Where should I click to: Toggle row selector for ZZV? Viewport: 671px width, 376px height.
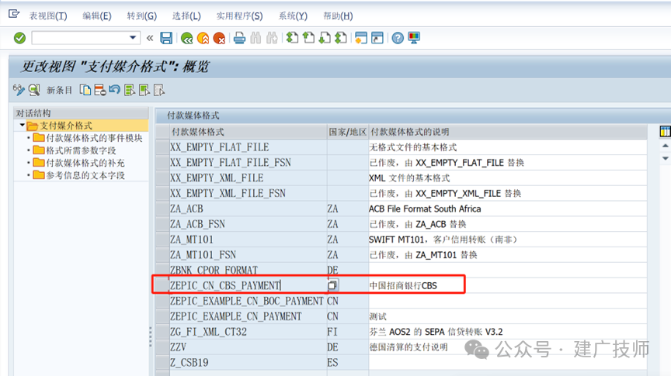tap(162, 347)
